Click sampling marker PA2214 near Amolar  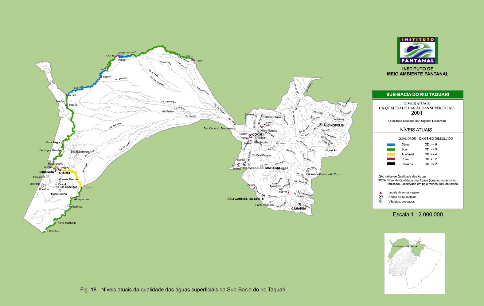(67, 105)
